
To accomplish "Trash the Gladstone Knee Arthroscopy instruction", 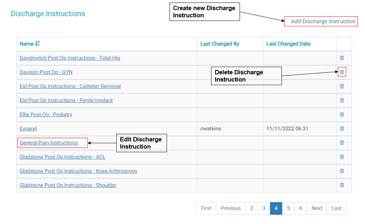I will [342, 171].
